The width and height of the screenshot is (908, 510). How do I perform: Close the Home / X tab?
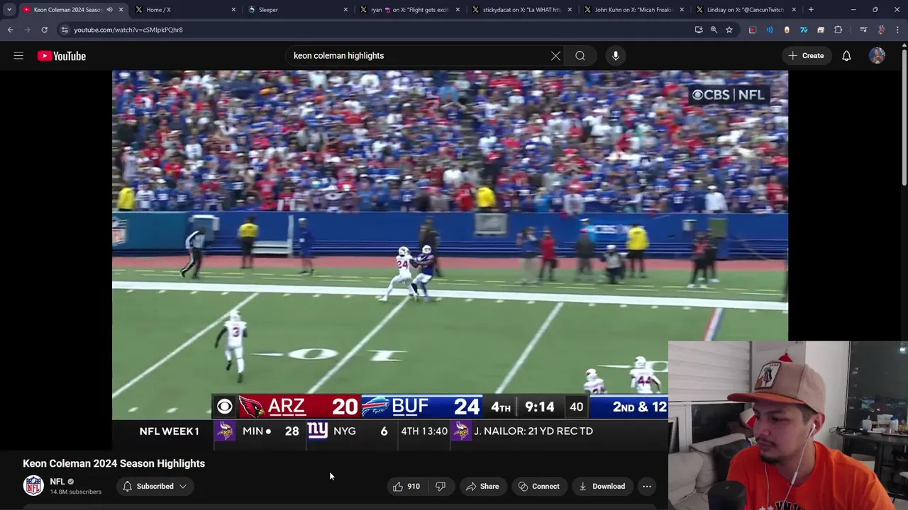point(233,10)
